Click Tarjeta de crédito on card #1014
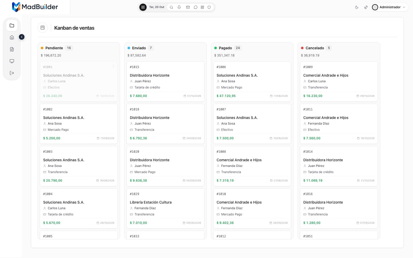 click(321, 172)
